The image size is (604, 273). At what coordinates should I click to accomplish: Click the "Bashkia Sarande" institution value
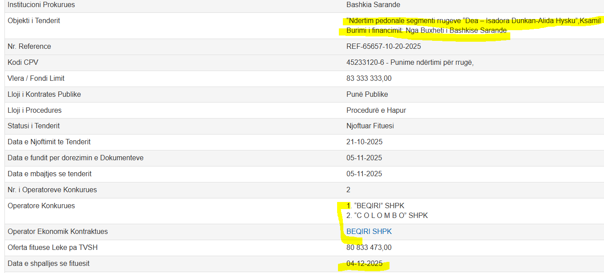click(373, 5)
